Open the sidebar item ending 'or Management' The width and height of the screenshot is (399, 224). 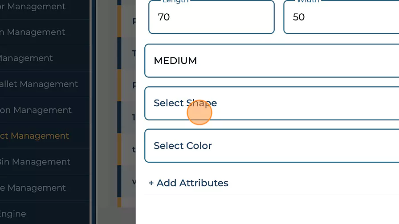click(x=33, y=7)
